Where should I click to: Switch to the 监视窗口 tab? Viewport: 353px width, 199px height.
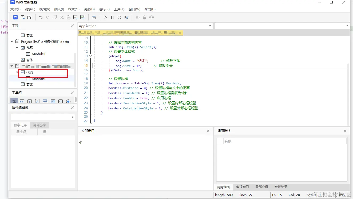coord(242,187)
